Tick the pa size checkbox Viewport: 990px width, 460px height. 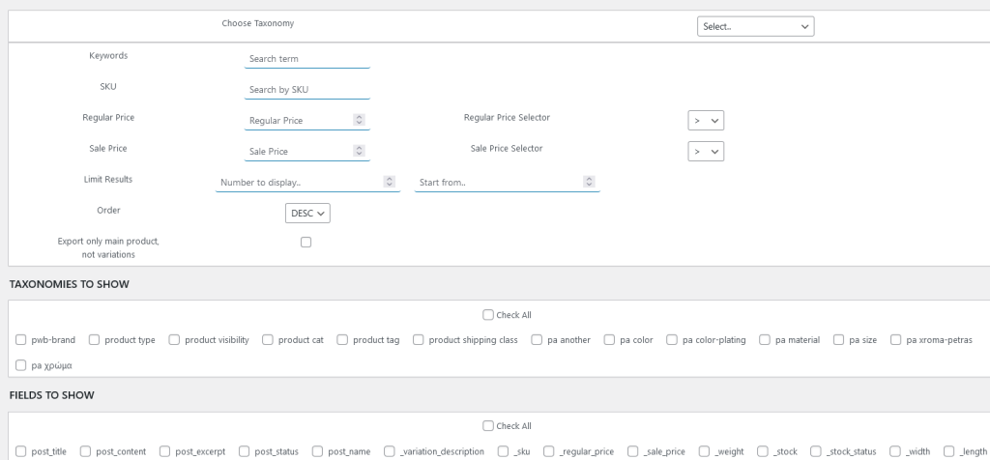coord(838,340)
